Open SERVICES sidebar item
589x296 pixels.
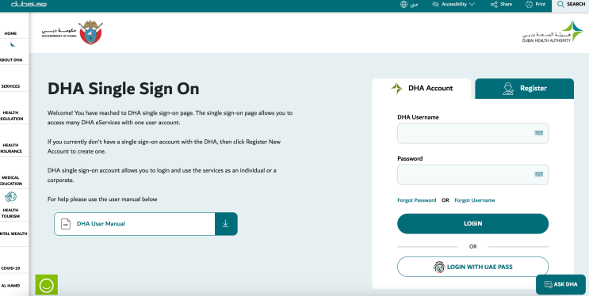(10, 86)
